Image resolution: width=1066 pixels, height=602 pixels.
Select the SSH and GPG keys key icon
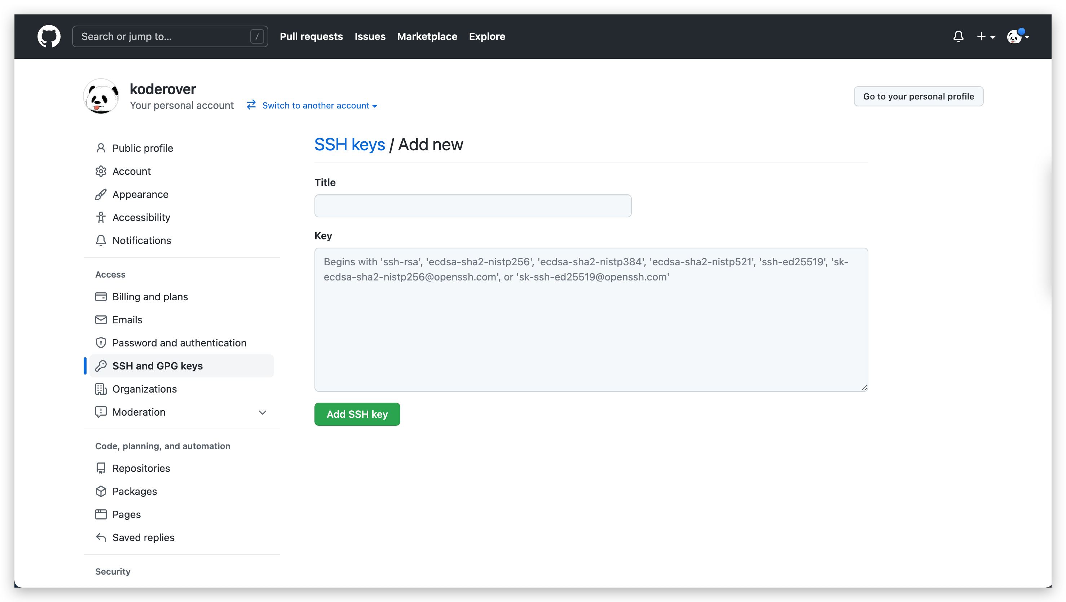pyautogui.click(x=101, y=366)
